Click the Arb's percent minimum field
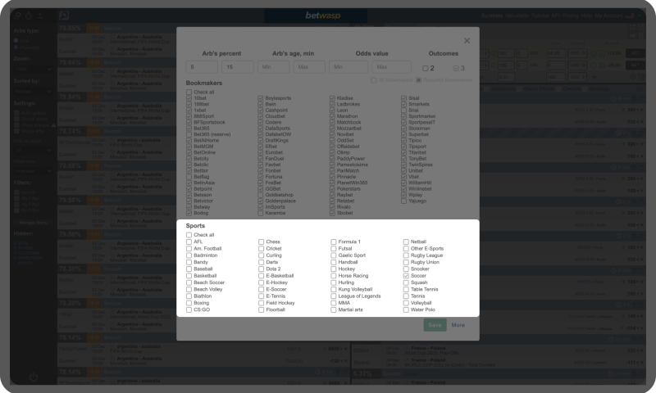The image size is (656, 393). pos(202,67)
